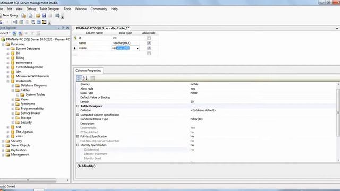This screenshot has height=191, width=340.
Task: Click the varchar(MAX) data type cell
Action: point(125,43)
